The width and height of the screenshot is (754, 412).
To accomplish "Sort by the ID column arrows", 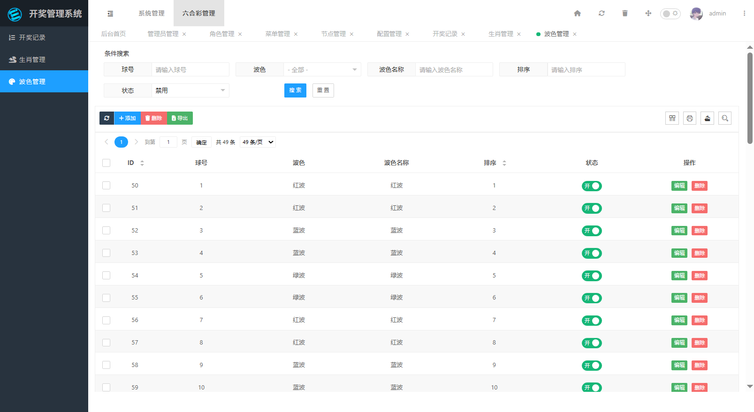I will (x=142, y=163).
